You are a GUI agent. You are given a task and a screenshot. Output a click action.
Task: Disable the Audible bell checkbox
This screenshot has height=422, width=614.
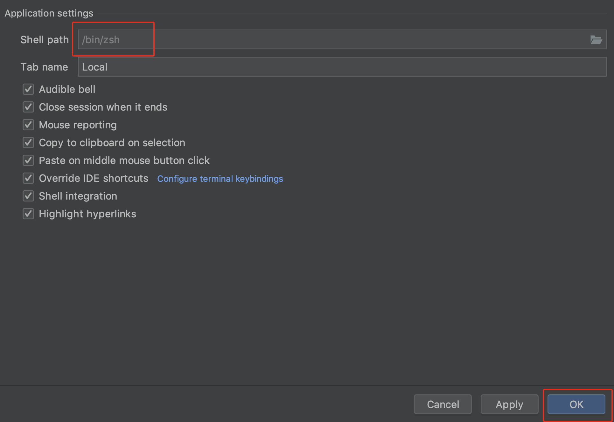pyautogui.click(x=28, y=89)
